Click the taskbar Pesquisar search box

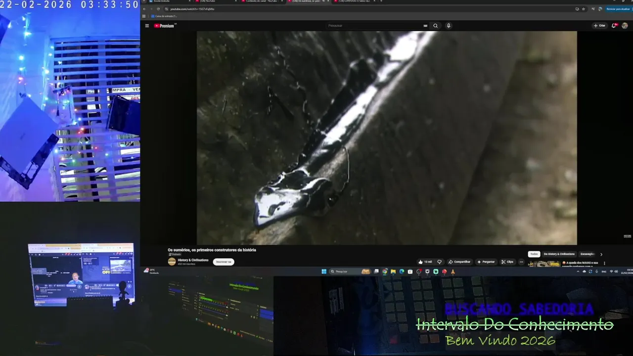pos(350,271)
